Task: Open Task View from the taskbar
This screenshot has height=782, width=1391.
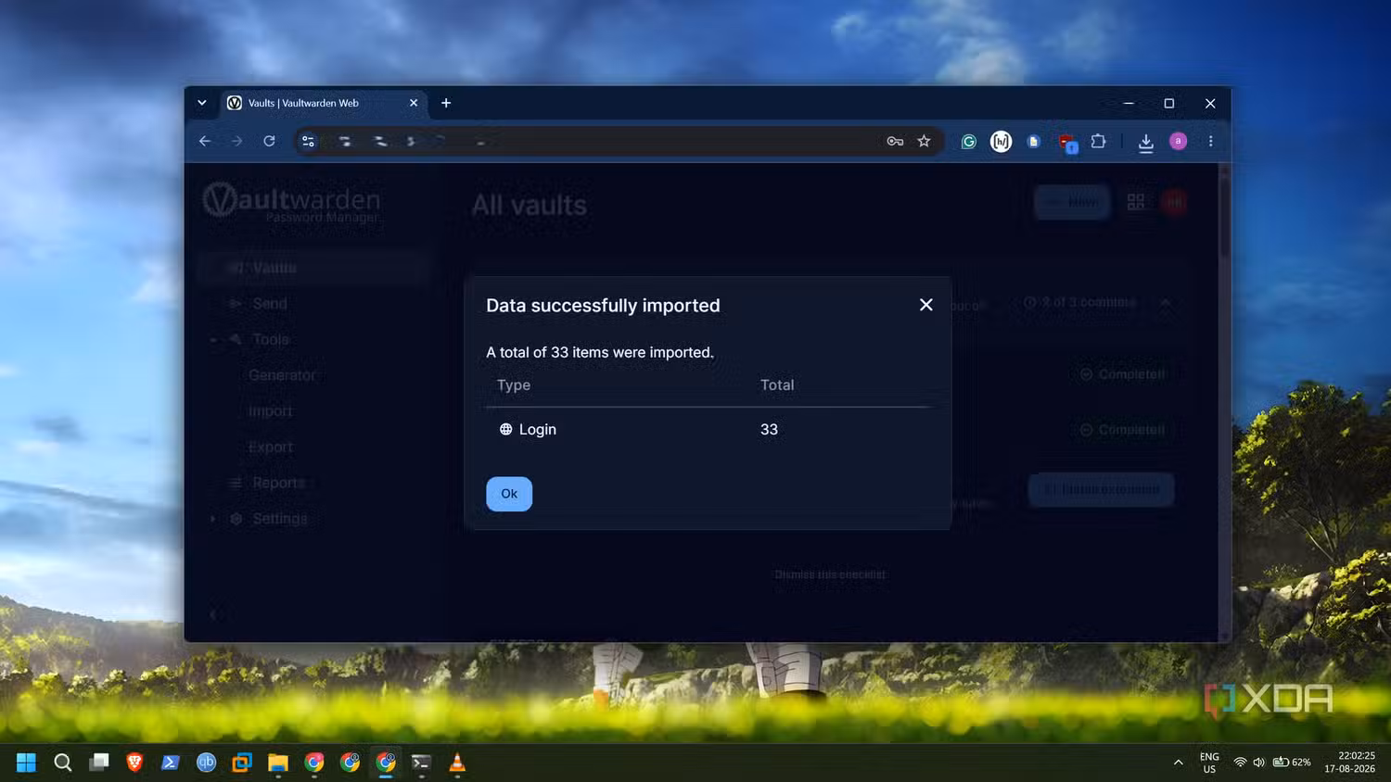Action: coord(98,763)
